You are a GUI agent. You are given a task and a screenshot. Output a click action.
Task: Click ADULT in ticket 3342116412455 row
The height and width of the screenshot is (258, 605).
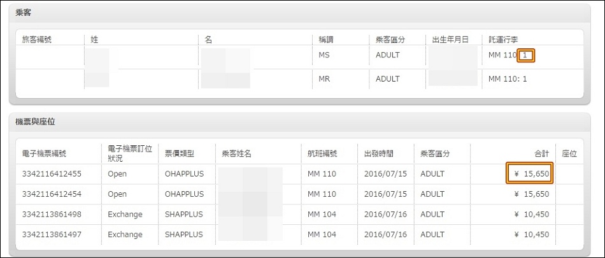click(x=432, y=174)
